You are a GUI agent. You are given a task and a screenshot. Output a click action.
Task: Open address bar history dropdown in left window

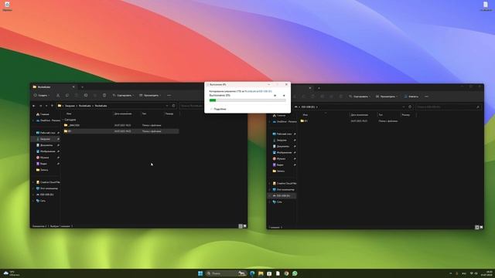click(167, 106)
